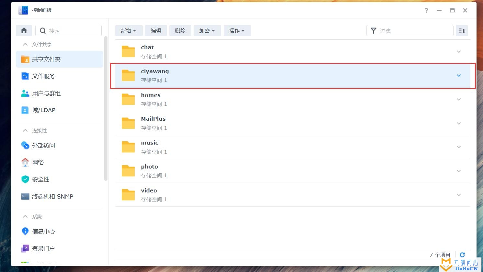
Task: Click the photo folder icon
Action: tap(128, 171)
